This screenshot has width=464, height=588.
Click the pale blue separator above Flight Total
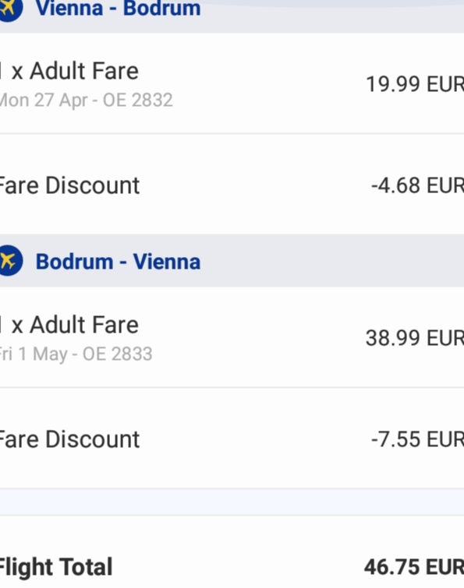click(232, 502)
